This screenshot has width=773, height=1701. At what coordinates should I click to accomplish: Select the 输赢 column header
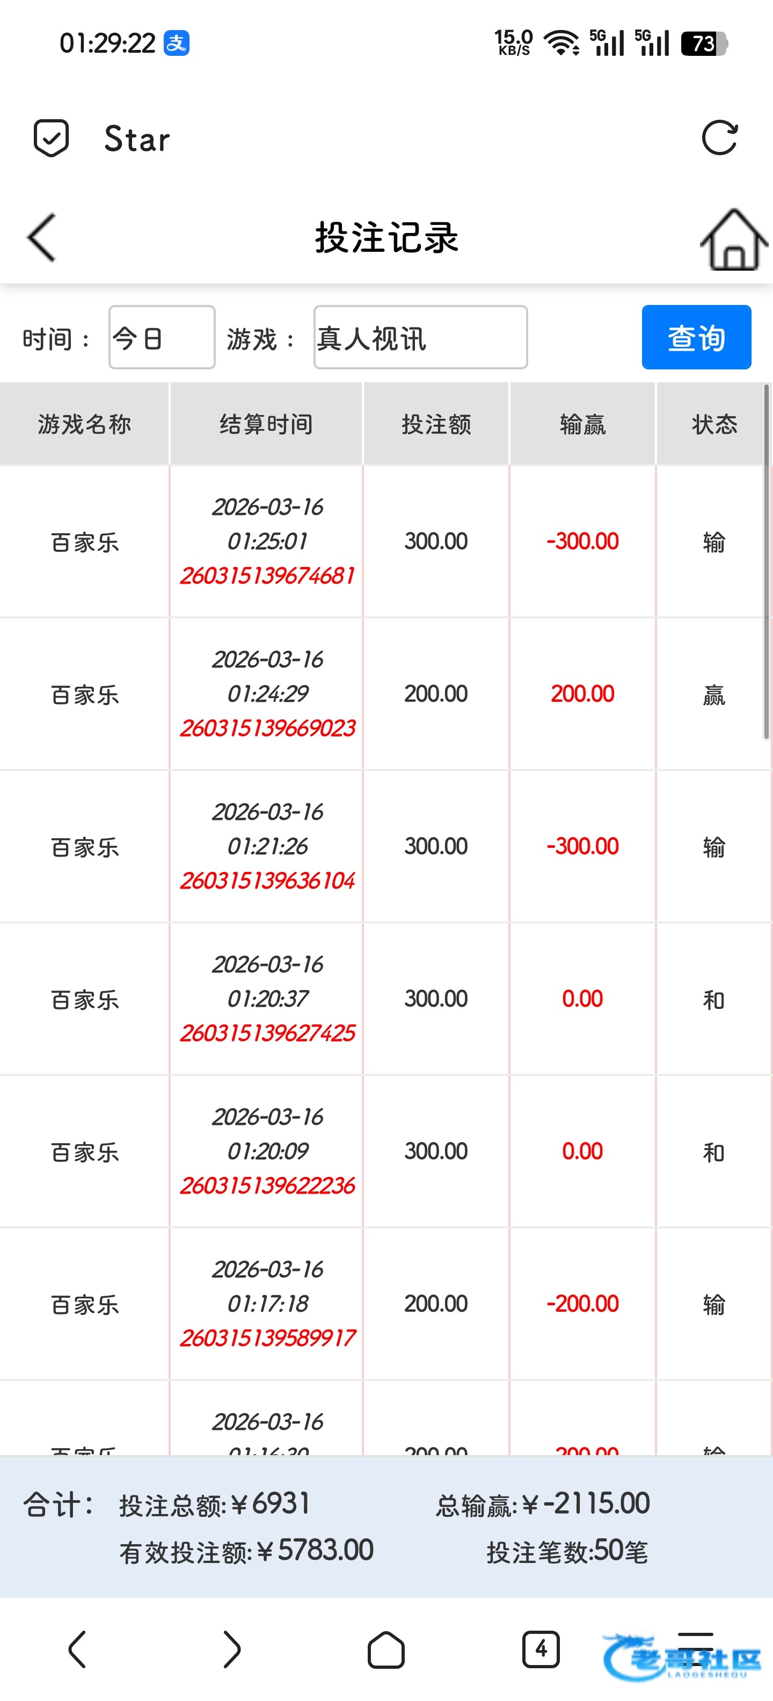click(x=582, y=424)
